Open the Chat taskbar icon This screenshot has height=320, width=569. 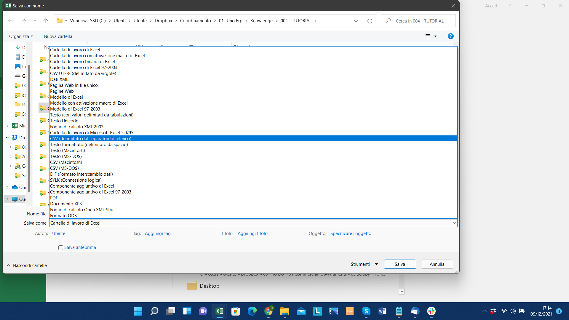(203, 311)
